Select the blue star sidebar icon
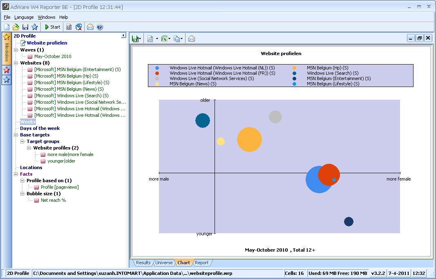436x279 pixels. tap(7, 80)
